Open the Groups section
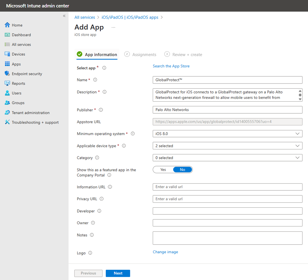Image resolution: width=308 pixels, height=280 pixels. coord(18,103)
